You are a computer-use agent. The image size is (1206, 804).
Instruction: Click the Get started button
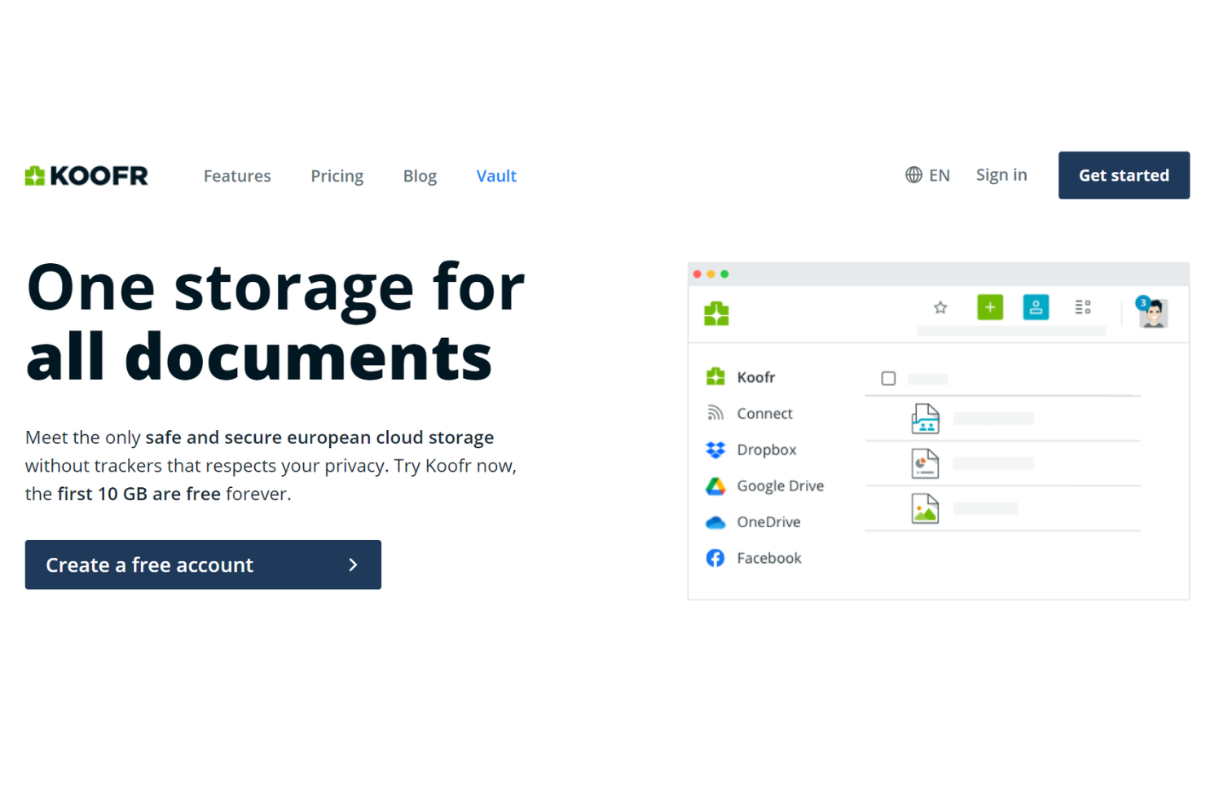pyautogui.click(x=1123, y=174)
